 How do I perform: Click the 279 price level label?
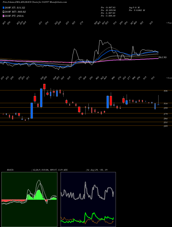(x=165, y=114)
